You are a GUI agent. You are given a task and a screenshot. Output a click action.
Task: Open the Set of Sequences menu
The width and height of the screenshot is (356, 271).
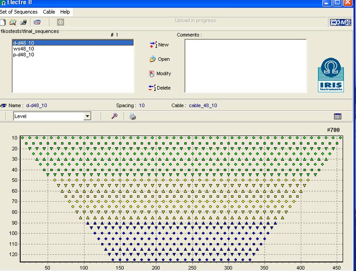click(x=18, y=12)
